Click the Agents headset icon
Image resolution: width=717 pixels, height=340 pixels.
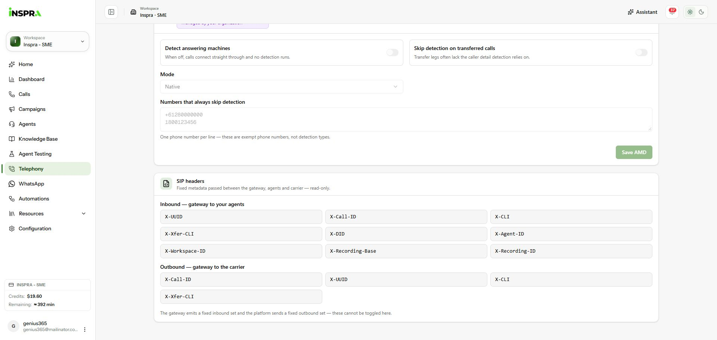pyautogui.click(x=12, y=124)
